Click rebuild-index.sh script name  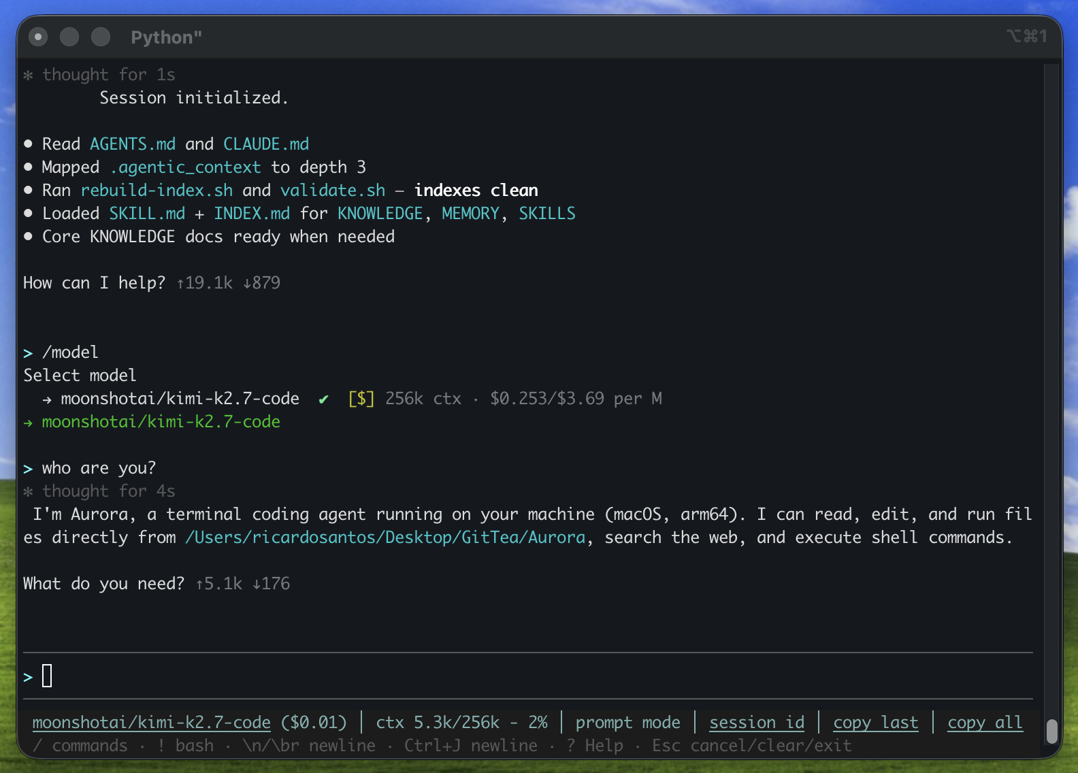pos(157,191)
